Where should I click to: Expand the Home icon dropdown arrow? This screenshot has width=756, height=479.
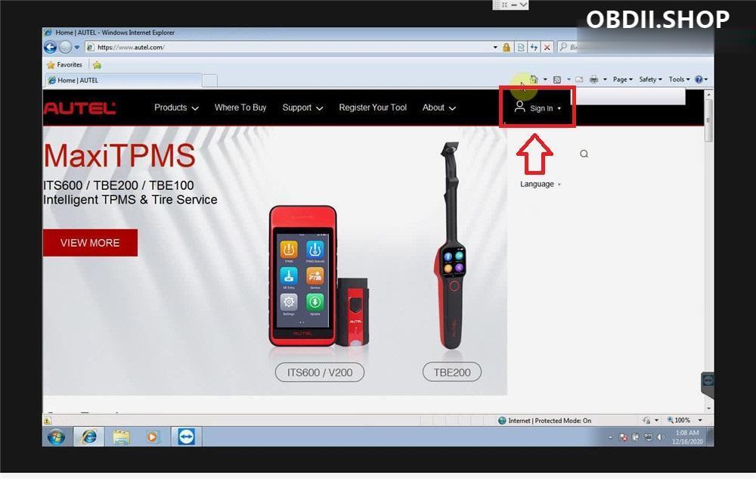[545, 79]
